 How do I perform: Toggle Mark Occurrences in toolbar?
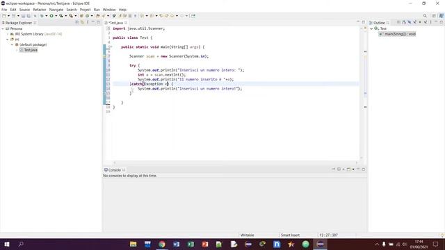[x=120, y=16]
